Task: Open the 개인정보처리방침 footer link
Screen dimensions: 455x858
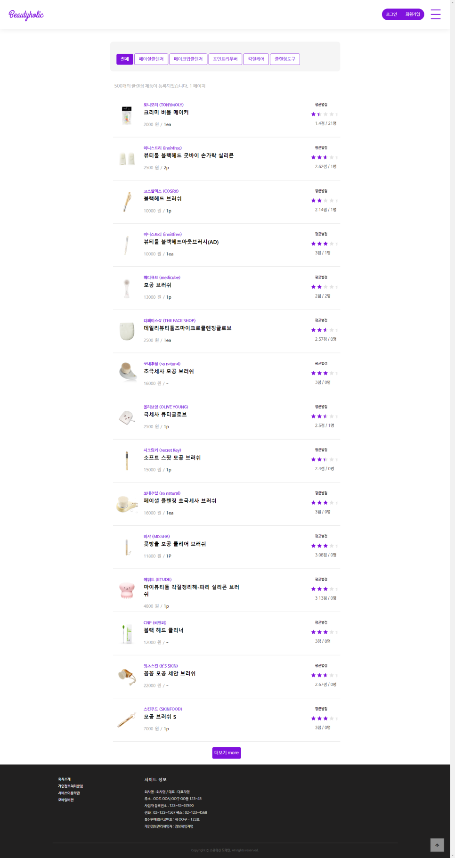Action: (70, 786)
